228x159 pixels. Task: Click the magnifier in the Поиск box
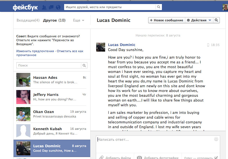pos(84,65)
